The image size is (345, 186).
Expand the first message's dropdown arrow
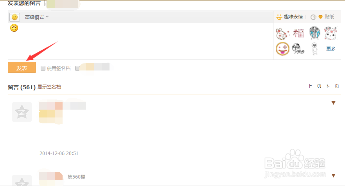tap(334, 103)
